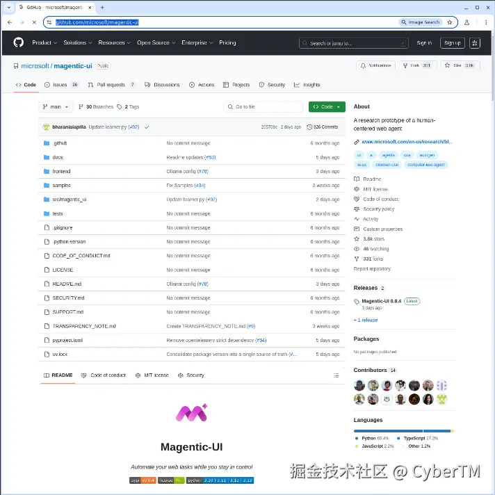
Task: Click the Sign up button
Action: coord(452,43)
